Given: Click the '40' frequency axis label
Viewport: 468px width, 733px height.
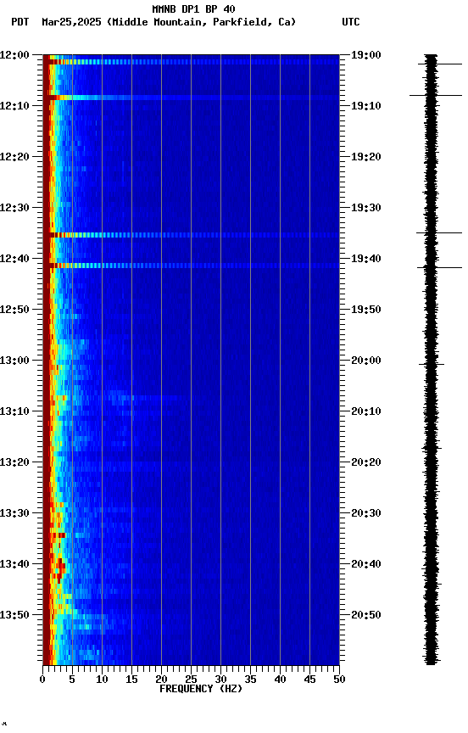Looking at the screenshot, I should pyautogui.click(x=280, y=680).
